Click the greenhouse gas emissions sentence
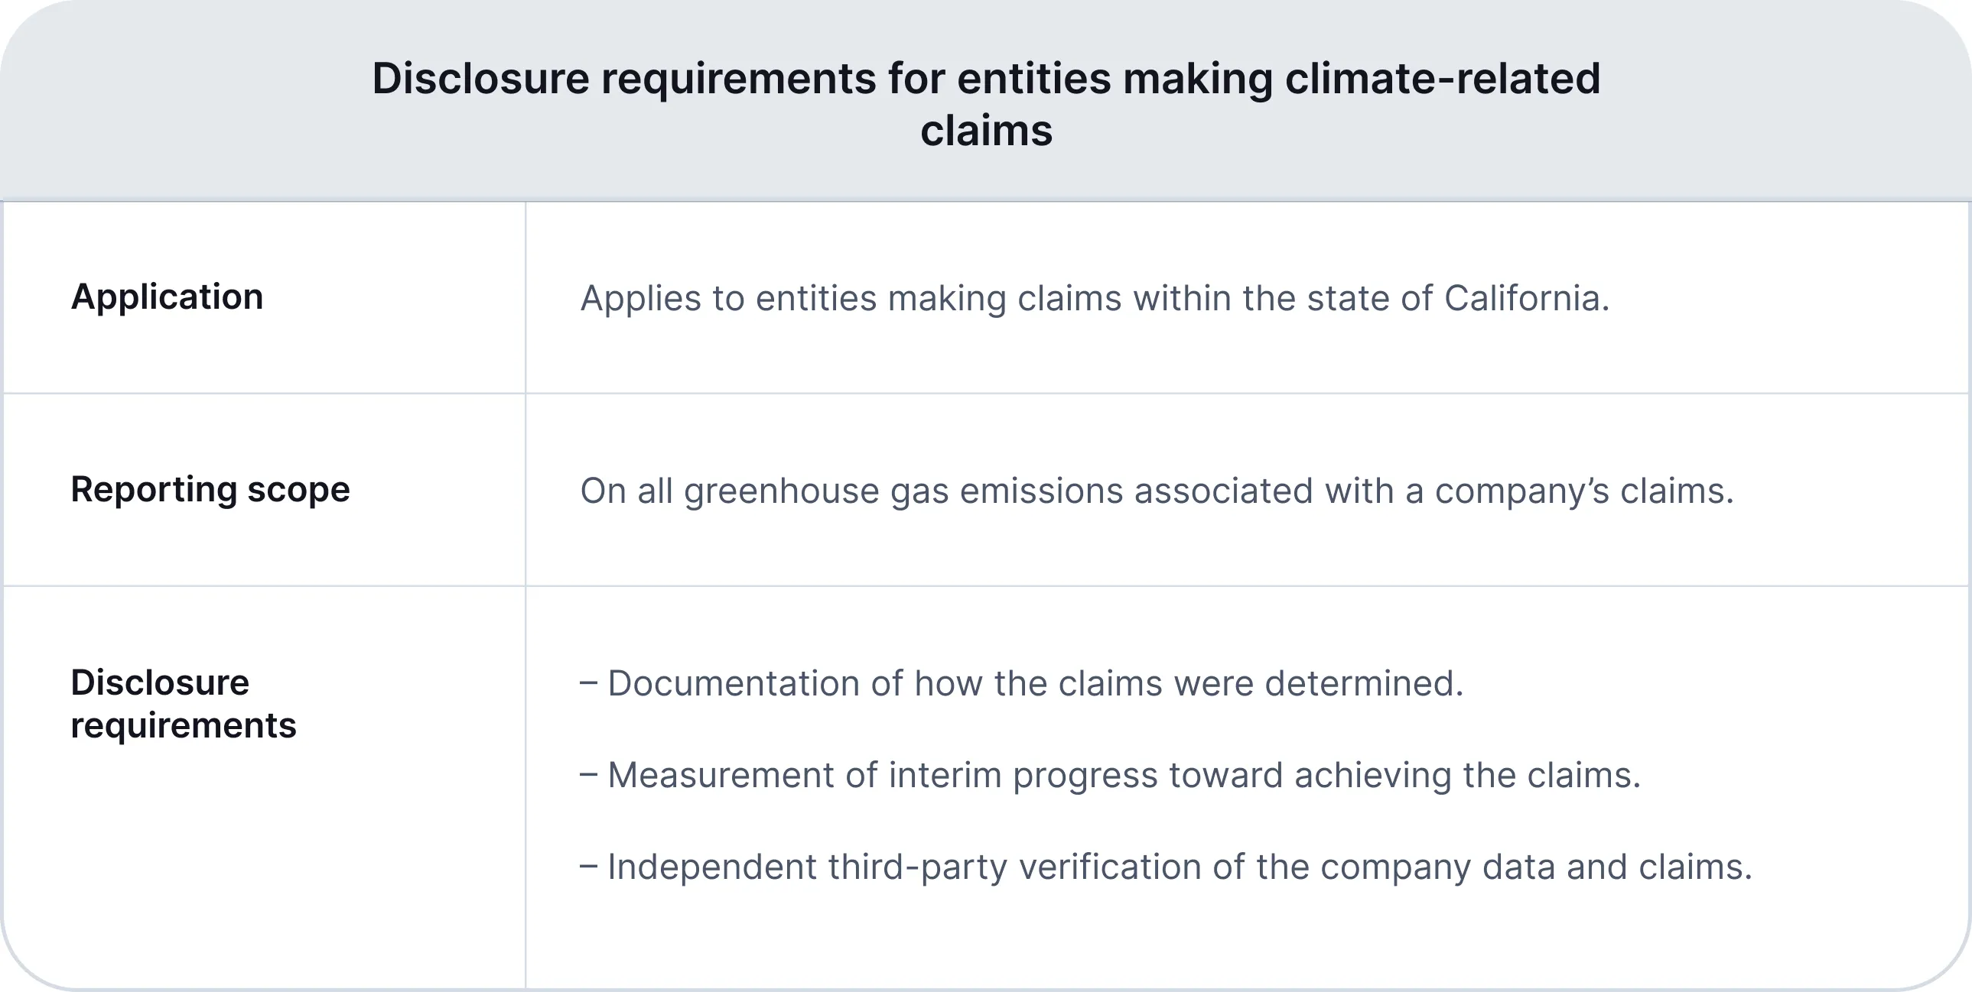This screenshot has height=992, width=1972. [1157, 491]
